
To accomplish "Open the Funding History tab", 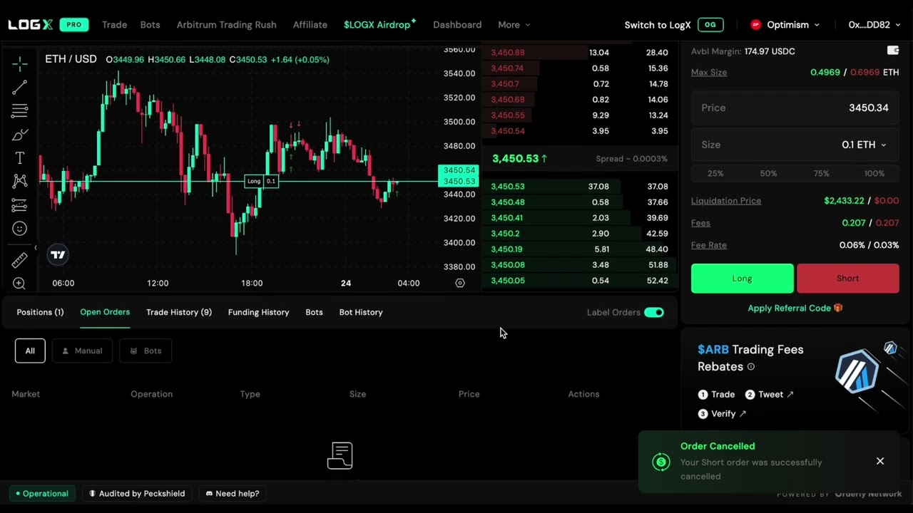I will point(258,312).
